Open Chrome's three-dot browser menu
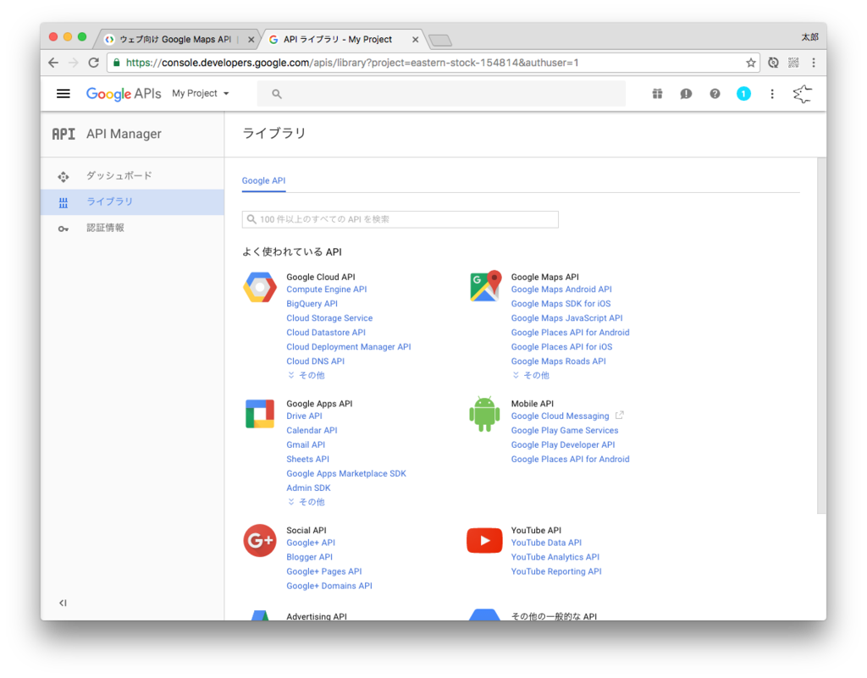The image size is (867, 678). point(814,63)
